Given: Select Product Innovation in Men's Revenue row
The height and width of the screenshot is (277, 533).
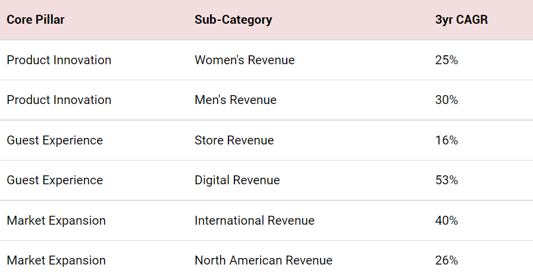Looking at the screenshot, I should pyautogui.click(x=59, y=100).
